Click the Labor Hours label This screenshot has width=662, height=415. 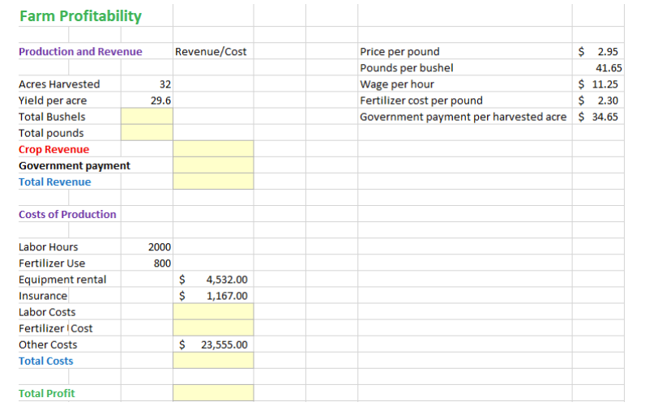point(48,247)
